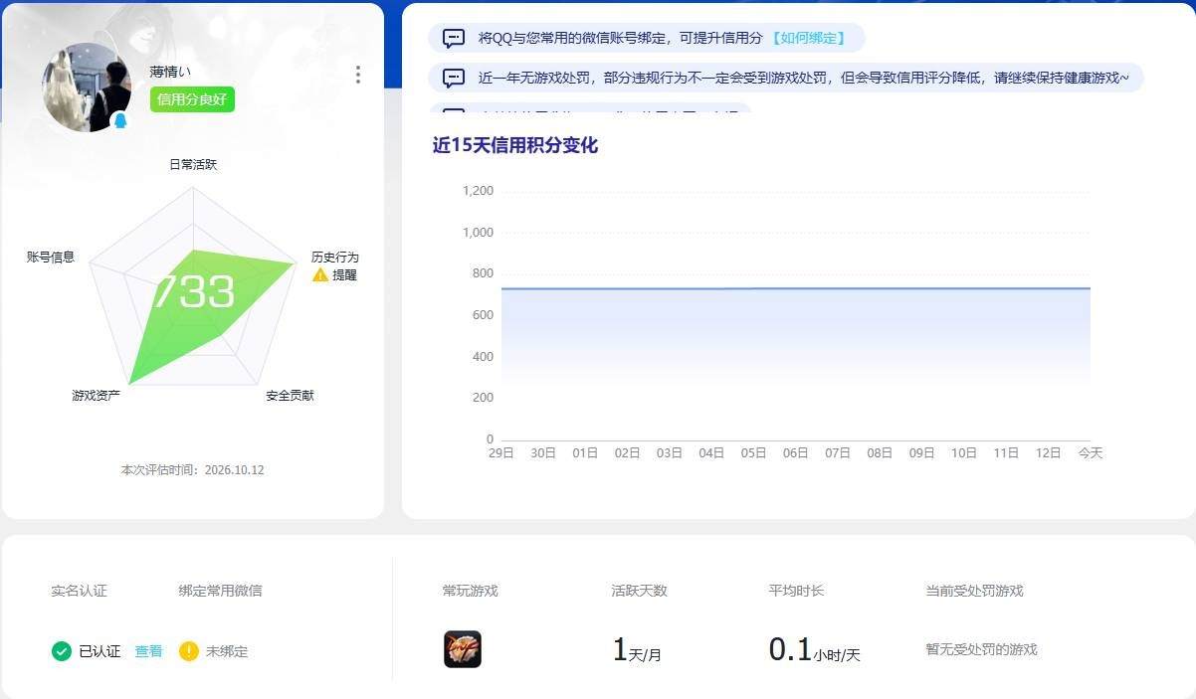
Task: Click the 常玩游戏 heading
Action: 470,591
